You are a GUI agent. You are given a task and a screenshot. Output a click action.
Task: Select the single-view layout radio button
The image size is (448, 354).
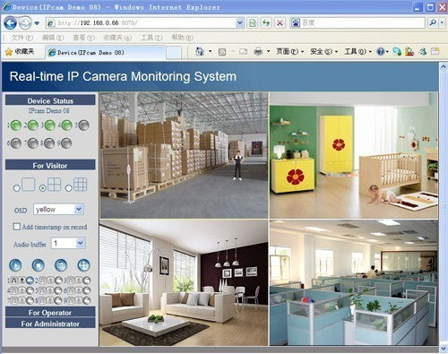tap(16, 188)
